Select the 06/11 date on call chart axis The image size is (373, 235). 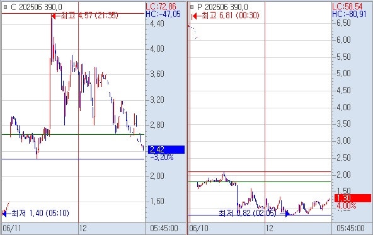(12, 229)
